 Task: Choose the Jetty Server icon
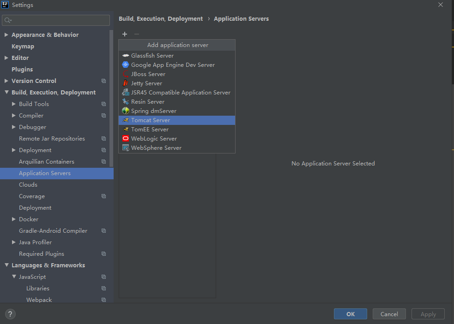126,83
